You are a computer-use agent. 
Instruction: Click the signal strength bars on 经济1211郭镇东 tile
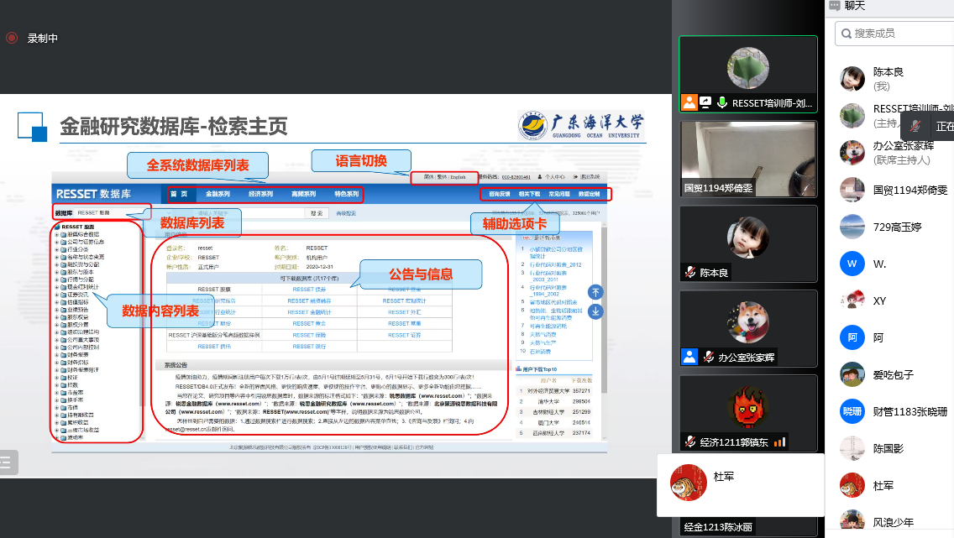780,441
